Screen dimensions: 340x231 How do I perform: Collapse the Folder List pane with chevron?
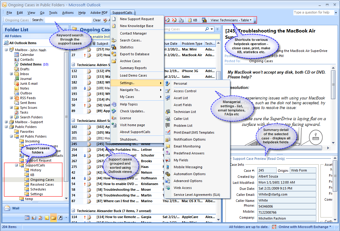(x=65, y=29)
